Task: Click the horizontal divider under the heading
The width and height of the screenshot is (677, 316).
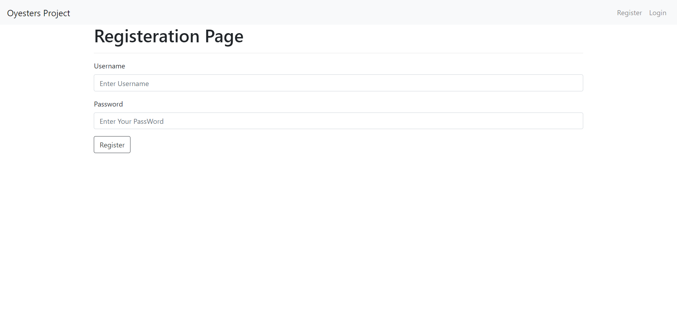Action: coord(338,53)
